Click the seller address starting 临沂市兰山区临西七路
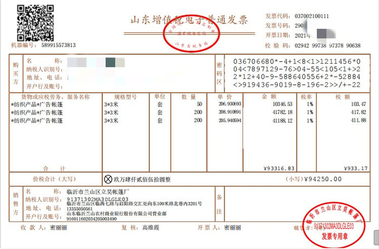379x249 pixels. click(134, 204)
